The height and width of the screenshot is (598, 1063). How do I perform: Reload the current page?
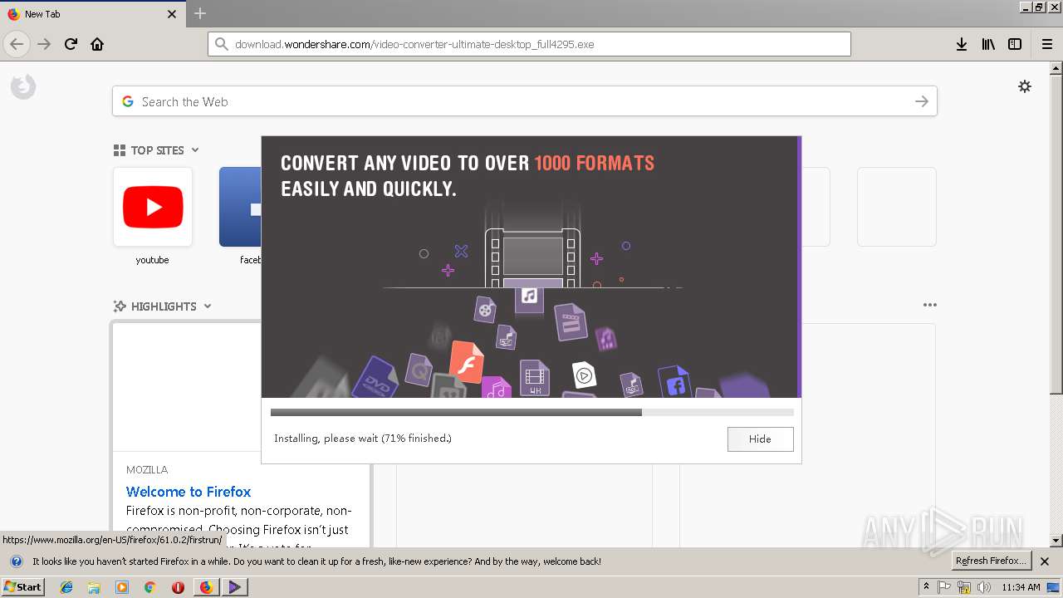[x=71, y=44]
